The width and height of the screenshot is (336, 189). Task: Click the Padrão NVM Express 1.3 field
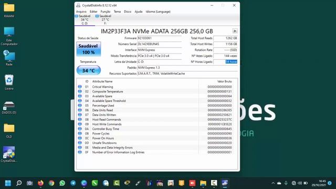pos(187,68)
